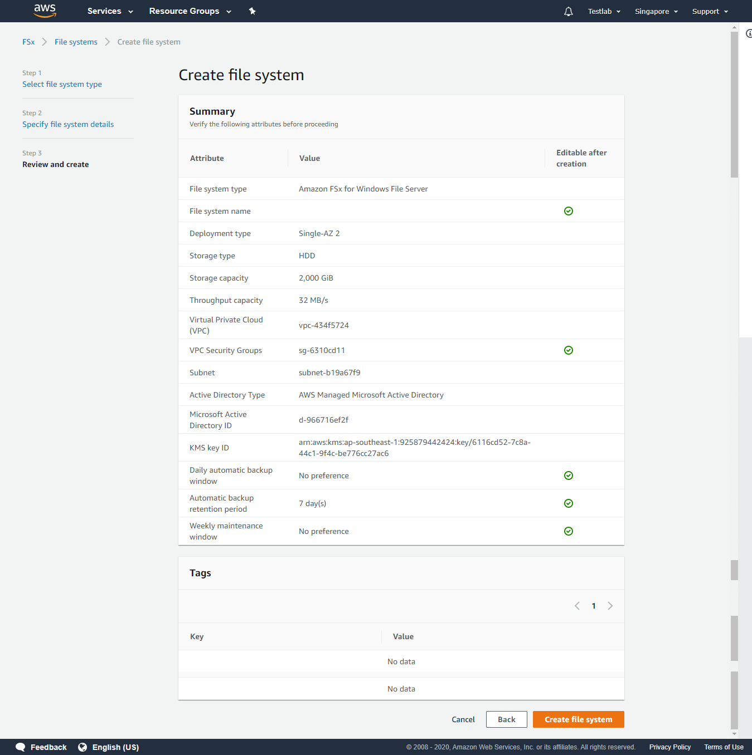
Task: Navigate to FSx breadcrumb link
Action: tap(28, 42)
